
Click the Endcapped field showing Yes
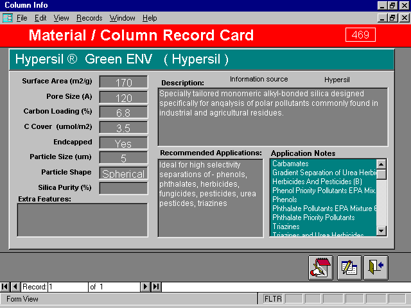(x=123, y=142)
